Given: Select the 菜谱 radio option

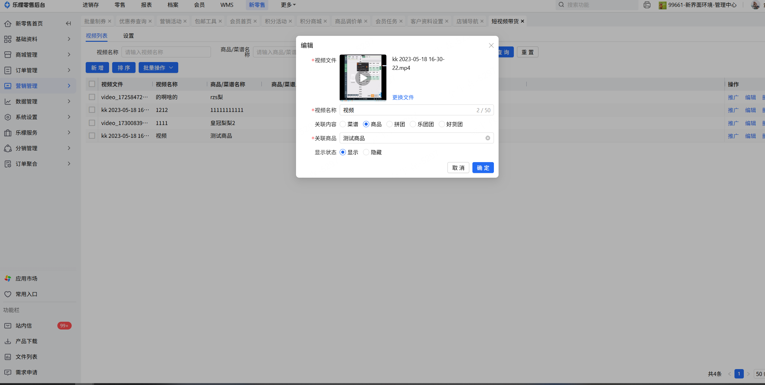Looking at the screenshot, I should click(x=343, y=124).
